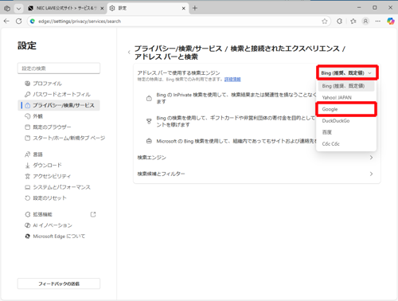Click the rewards trophy icon
Image resolution: width=398 pixels, height=301 pixels.
click(149, 121)
